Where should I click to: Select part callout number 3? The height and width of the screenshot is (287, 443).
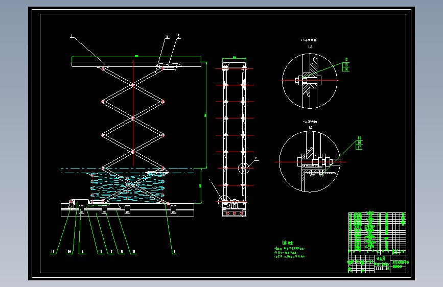[178, 36]
